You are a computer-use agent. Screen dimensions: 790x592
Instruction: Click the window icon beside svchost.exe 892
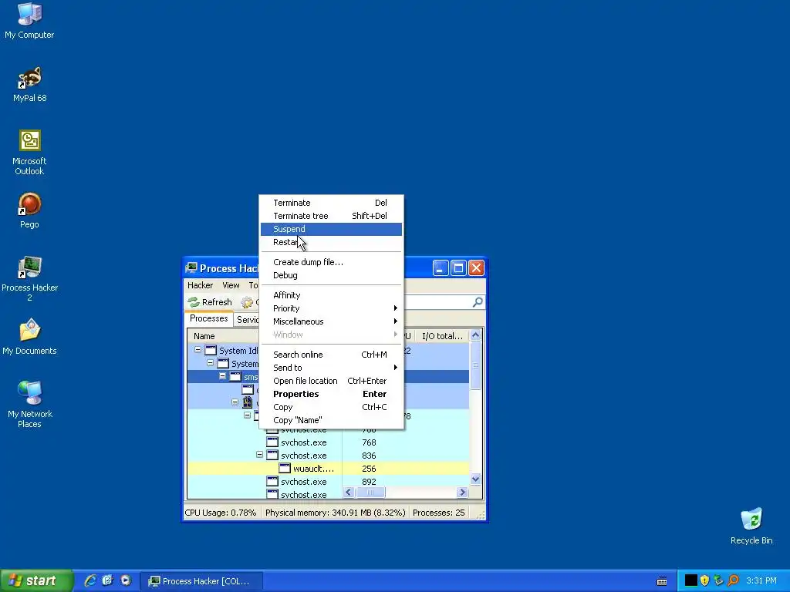point(272,482)
